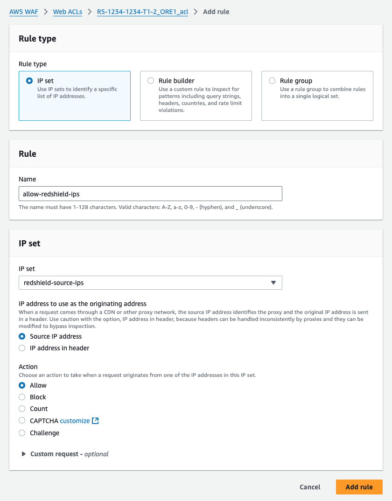Open the RS-1234-1234-T1-2_ORE1_acl breadcrumb
The height and width of the screenshot is (501, 392).
pyautogui.click(x=142, y=12)
